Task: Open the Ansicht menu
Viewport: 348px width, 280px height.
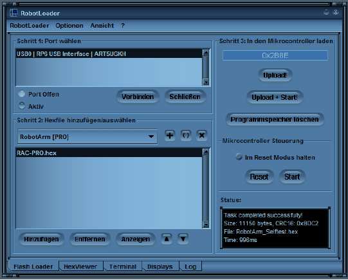Action: pos(102,26)
